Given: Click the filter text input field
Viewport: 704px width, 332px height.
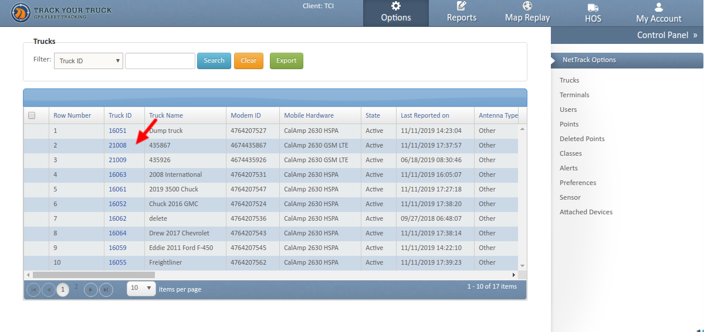Looking at the screenshot, I should [160, 61].
